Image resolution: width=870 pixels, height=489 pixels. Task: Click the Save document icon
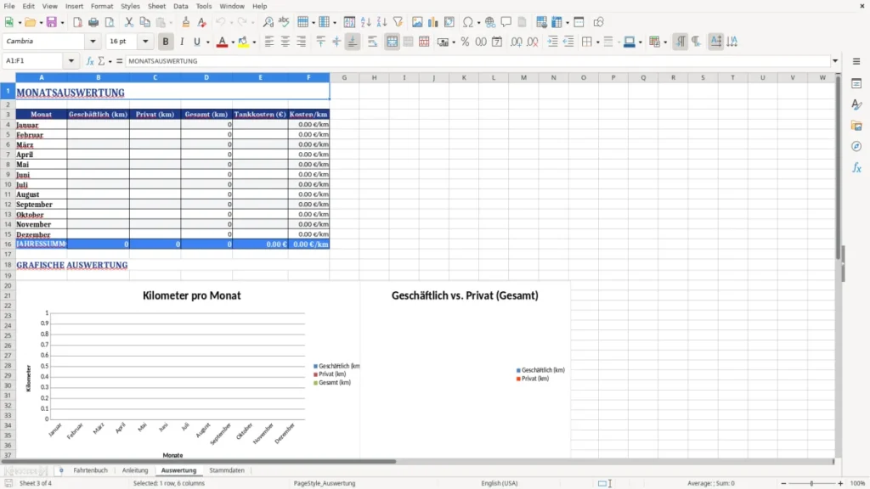click(52, 22)
